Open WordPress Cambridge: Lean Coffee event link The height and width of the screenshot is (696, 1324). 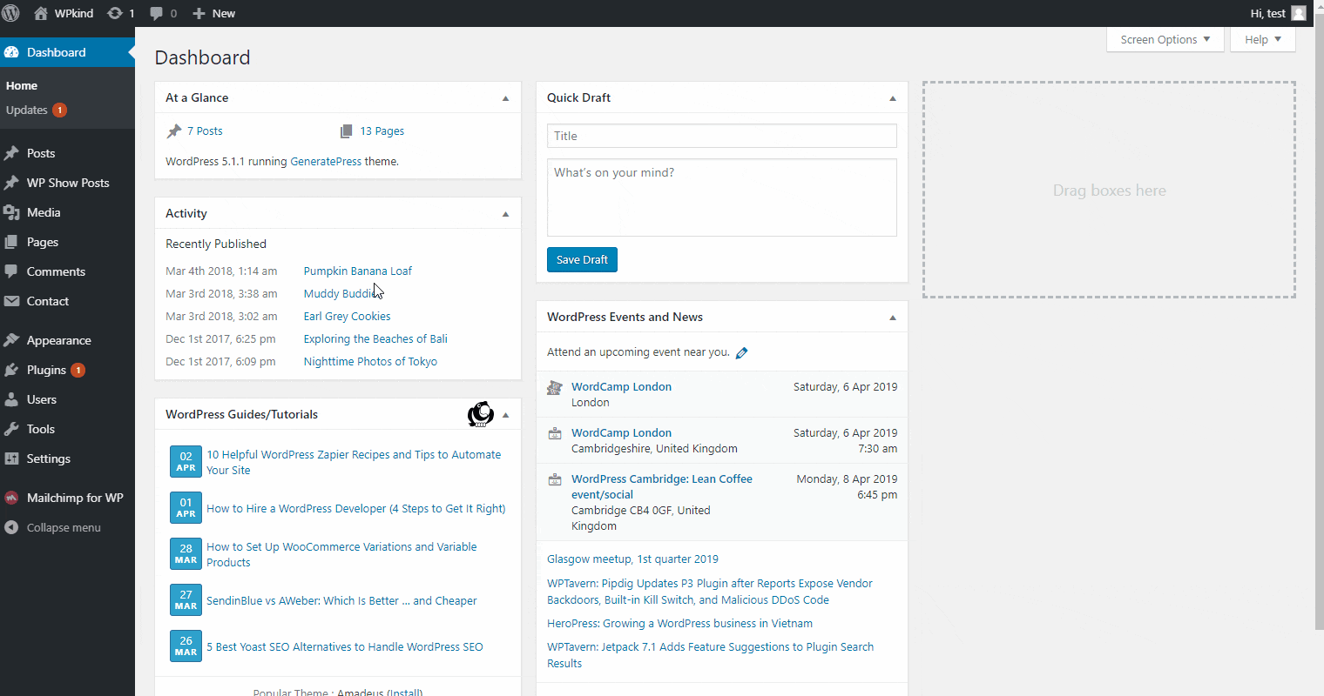[661, 486]
